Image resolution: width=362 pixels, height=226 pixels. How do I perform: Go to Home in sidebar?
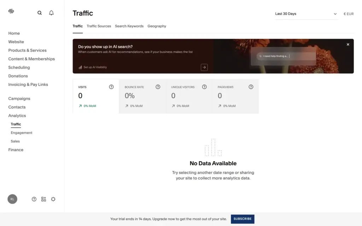coord(14,33)
